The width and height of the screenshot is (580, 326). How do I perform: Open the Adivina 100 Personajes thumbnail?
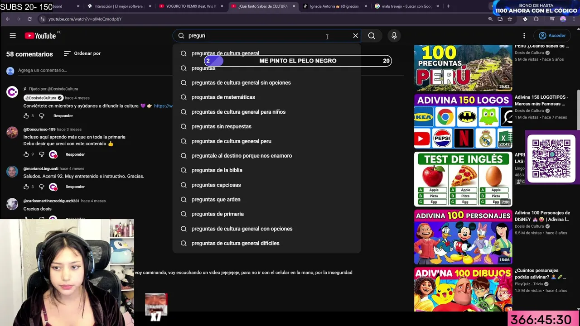[463, 237]
